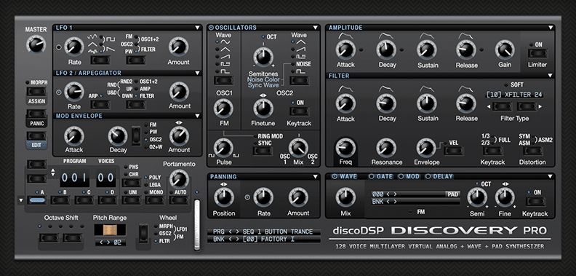Click the Wave Semi knob

(x=477, y=197)
